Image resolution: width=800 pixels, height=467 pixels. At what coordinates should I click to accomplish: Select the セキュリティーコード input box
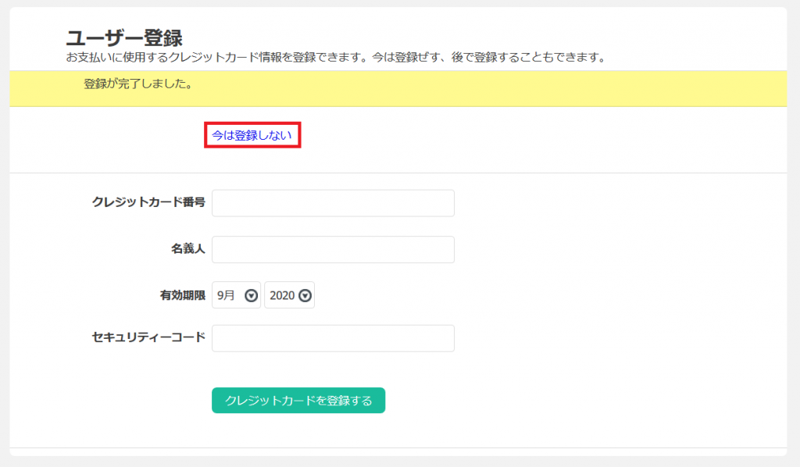pos(333,339)
